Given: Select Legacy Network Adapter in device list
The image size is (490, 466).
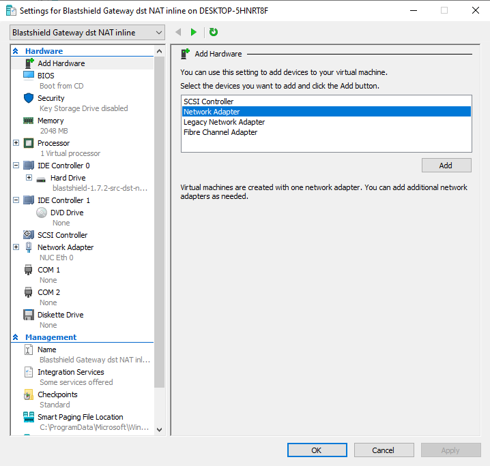Looking at the screenshot, I should point(224,122).
